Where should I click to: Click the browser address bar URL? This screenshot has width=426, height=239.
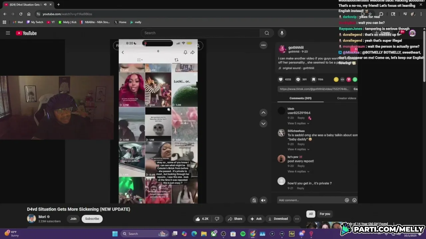click(67, 14)
